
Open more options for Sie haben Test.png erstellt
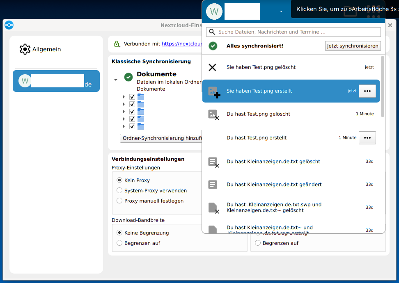367,91
